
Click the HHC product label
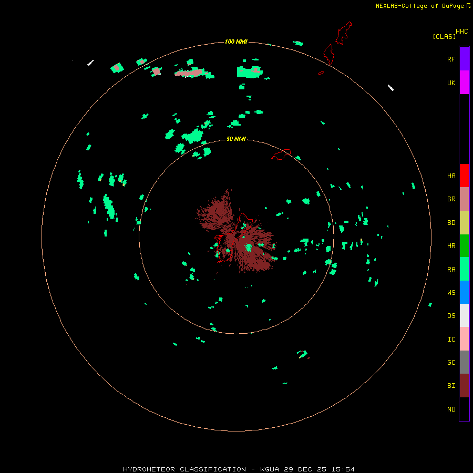tap(461, 32)
